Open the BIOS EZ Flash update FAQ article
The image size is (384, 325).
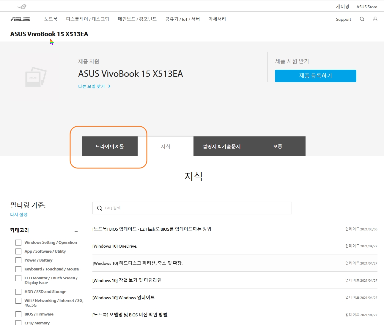click(152, 229)
